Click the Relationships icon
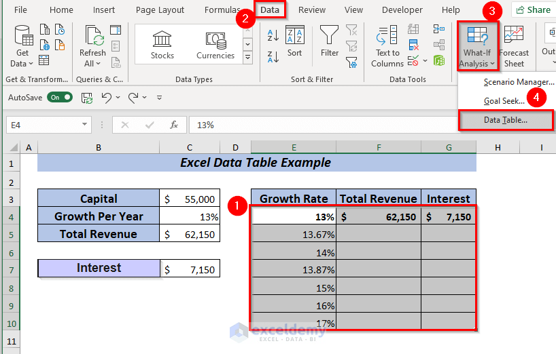Viewport: 556px width, 354px height. [x=439, y=45]
